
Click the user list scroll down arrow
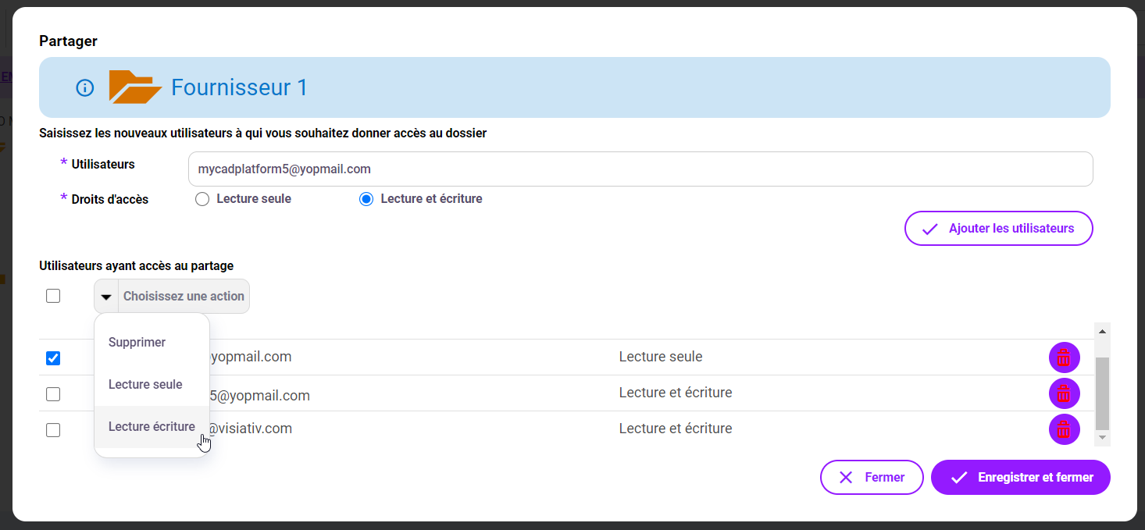[1102, 438]
